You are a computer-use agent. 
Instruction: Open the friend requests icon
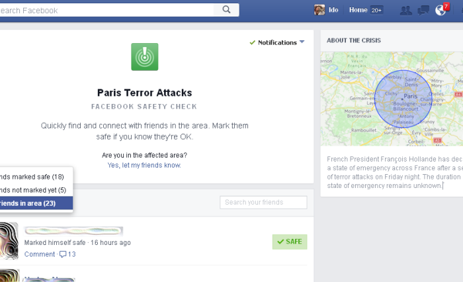point(405,11)
